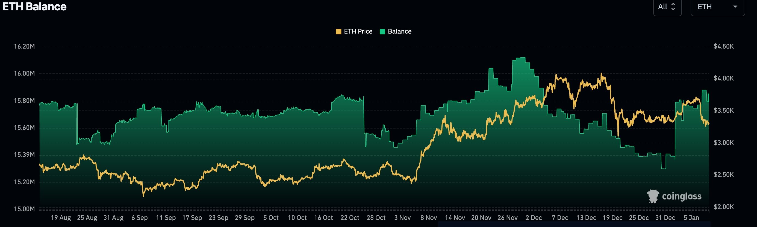
Task: Toggle the Balance legend series
Action: [396, 31]
